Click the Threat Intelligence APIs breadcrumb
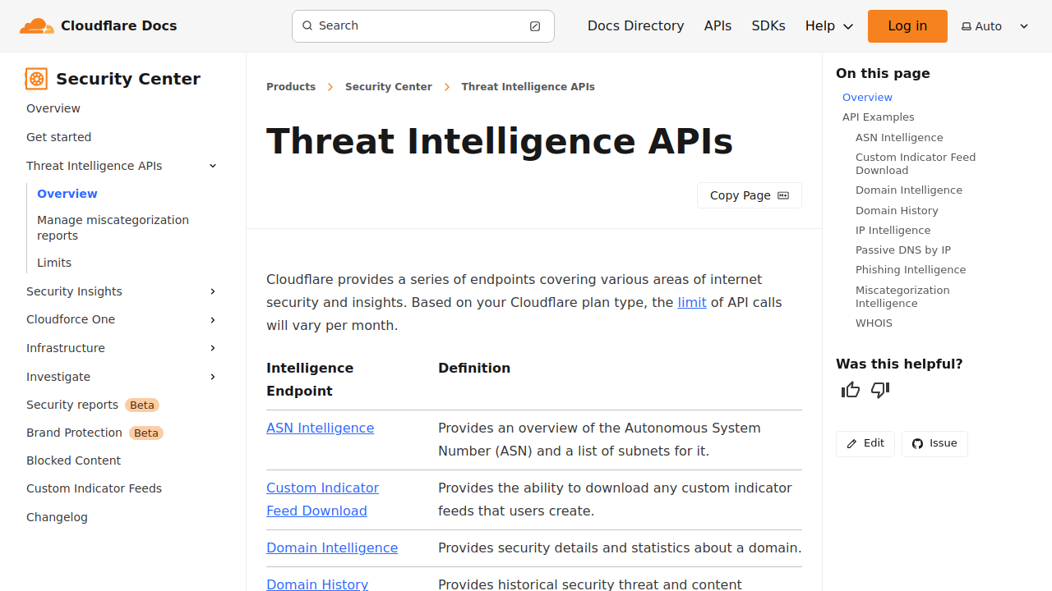 (528, 86)
